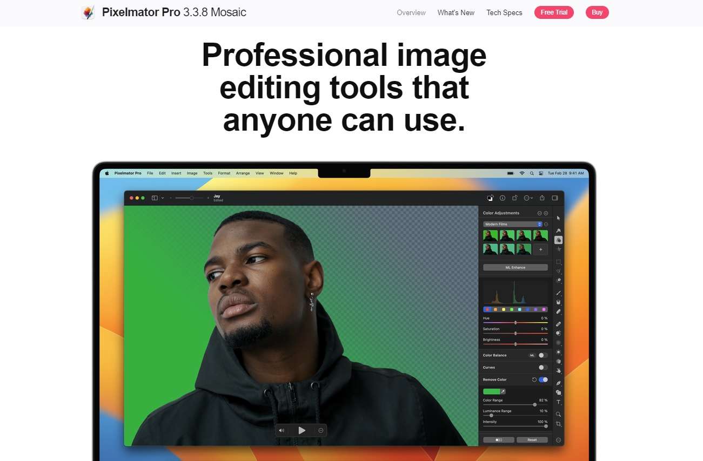Reset the Remove Color adjustment
Image resolution: width=703 pixels, height=461 pixels.
point(534,379)
